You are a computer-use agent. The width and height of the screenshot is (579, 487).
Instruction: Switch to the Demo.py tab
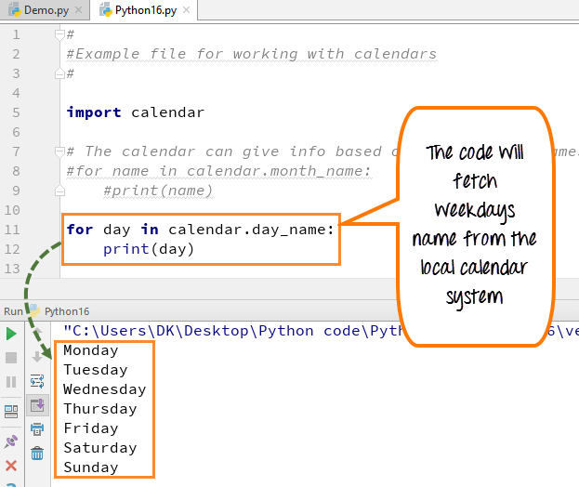pos(40,10)
